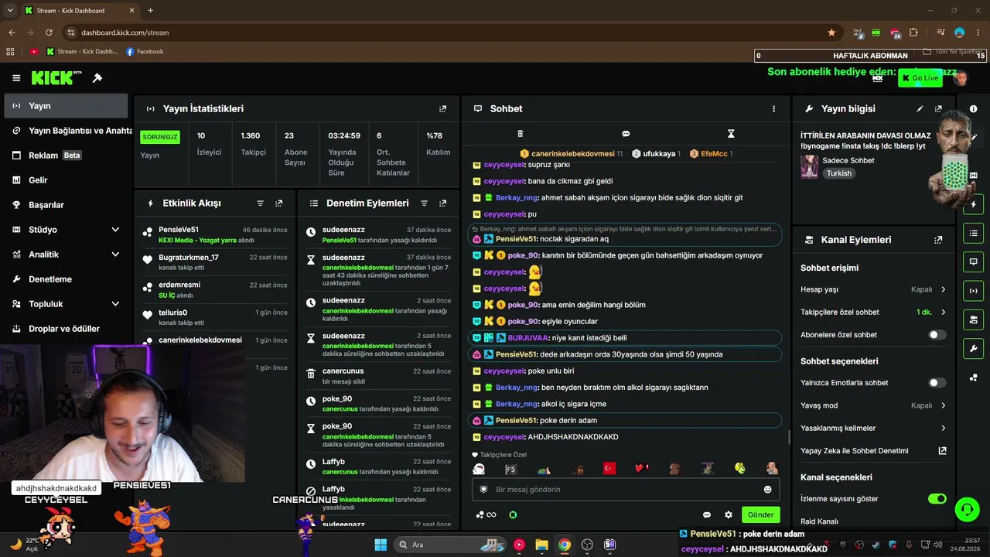The width and height of the screenshot is (990, 557).
Task: Open Windows Start menu
Action: pos(381,545)
